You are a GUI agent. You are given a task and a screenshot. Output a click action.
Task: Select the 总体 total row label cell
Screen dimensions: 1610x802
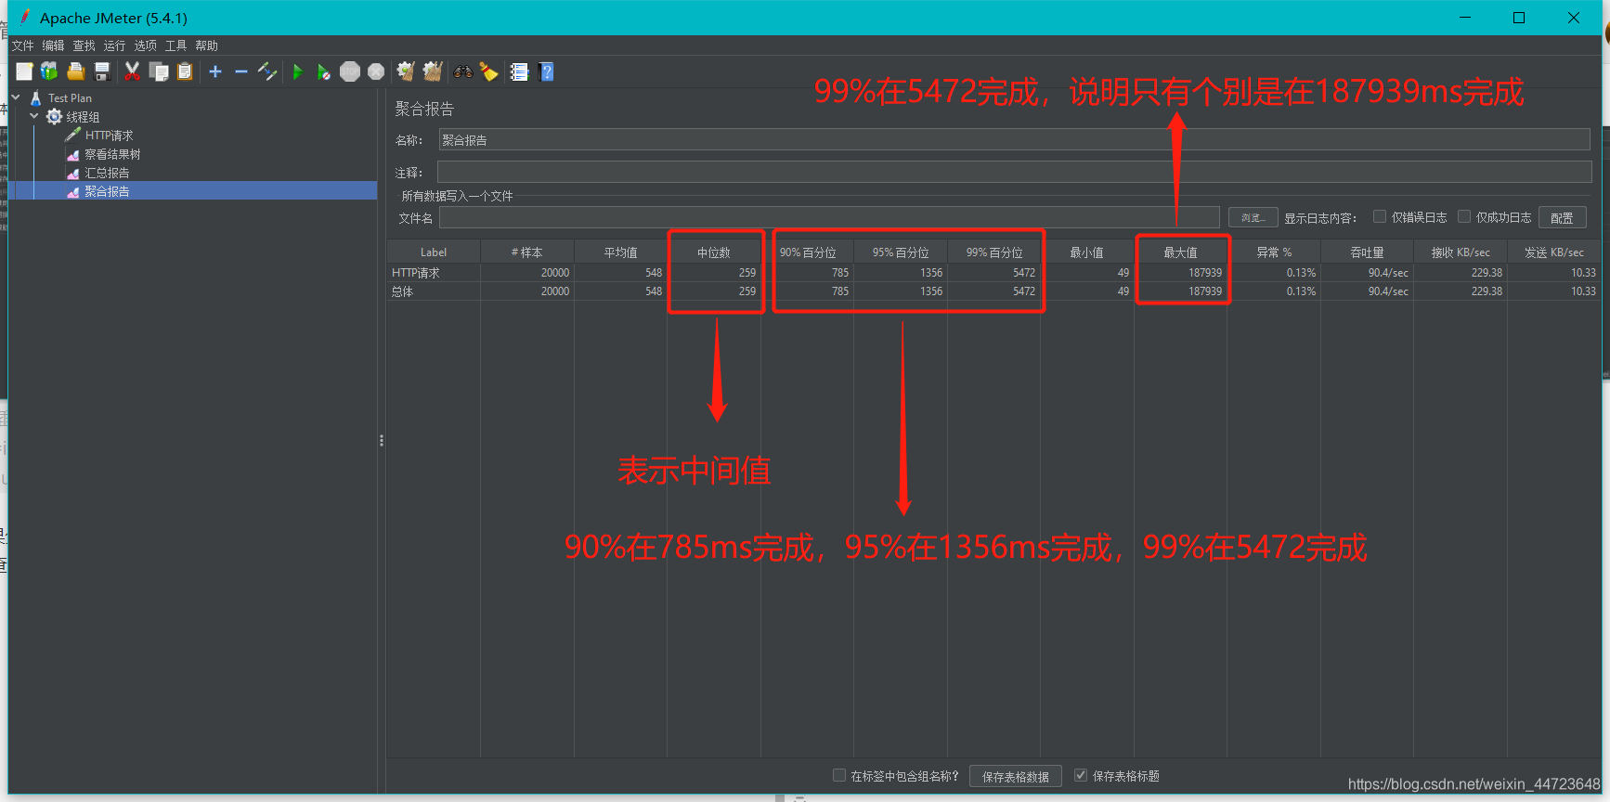click(x=434, y=291)
